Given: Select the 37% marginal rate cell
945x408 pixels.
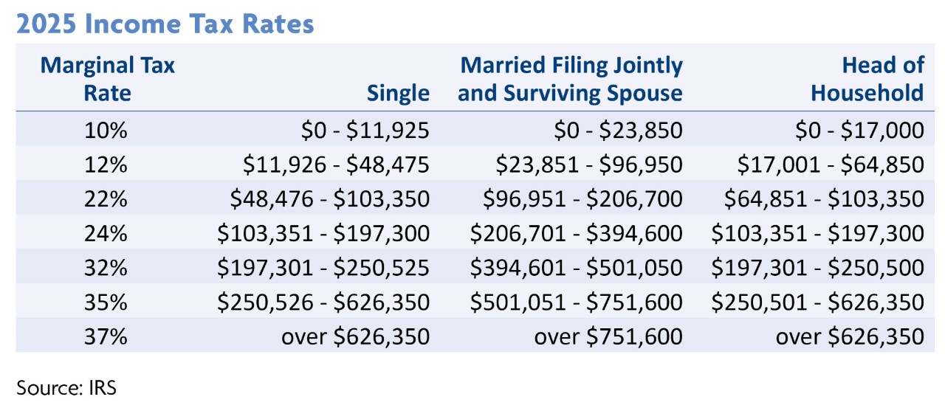Looking at the screenshot, I should [x=108, y=336].
